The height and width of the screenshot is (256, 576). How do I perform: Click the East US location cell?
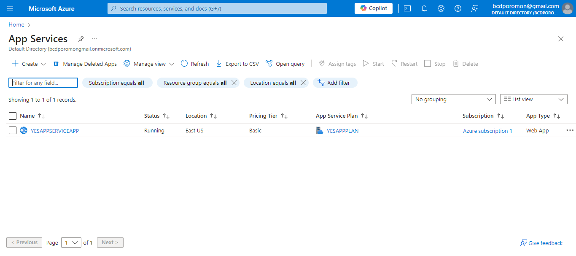[194, 130]
